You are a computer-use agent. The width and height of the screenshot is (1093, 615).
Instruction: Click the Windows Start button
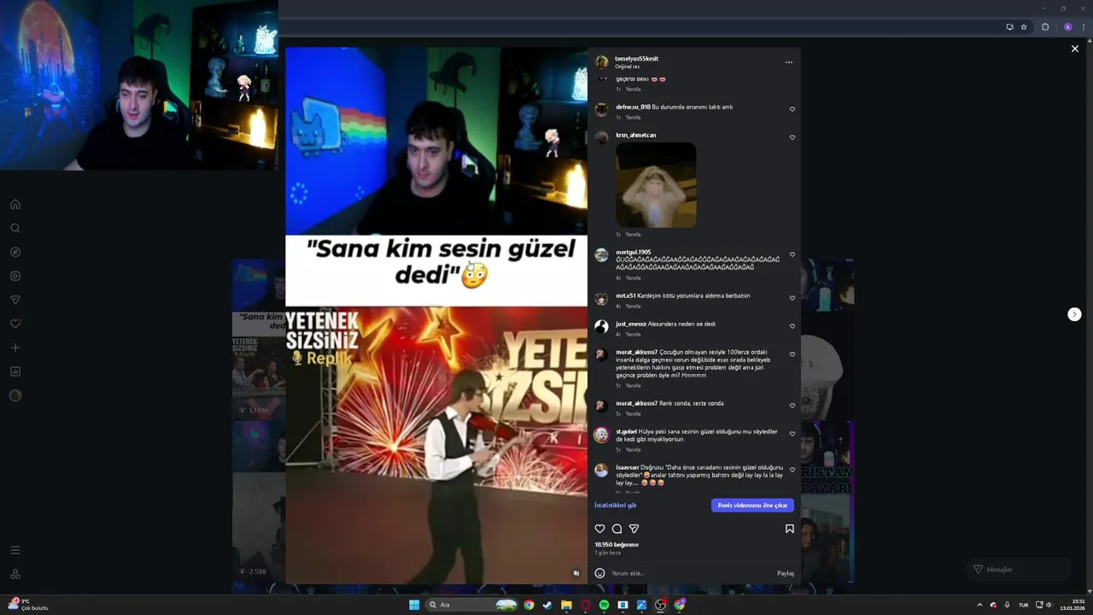click(414, 605)
